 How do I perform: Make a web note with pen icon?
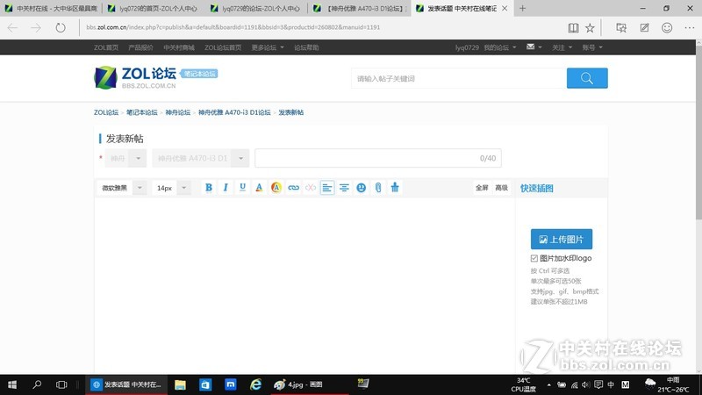click(644, 28)
